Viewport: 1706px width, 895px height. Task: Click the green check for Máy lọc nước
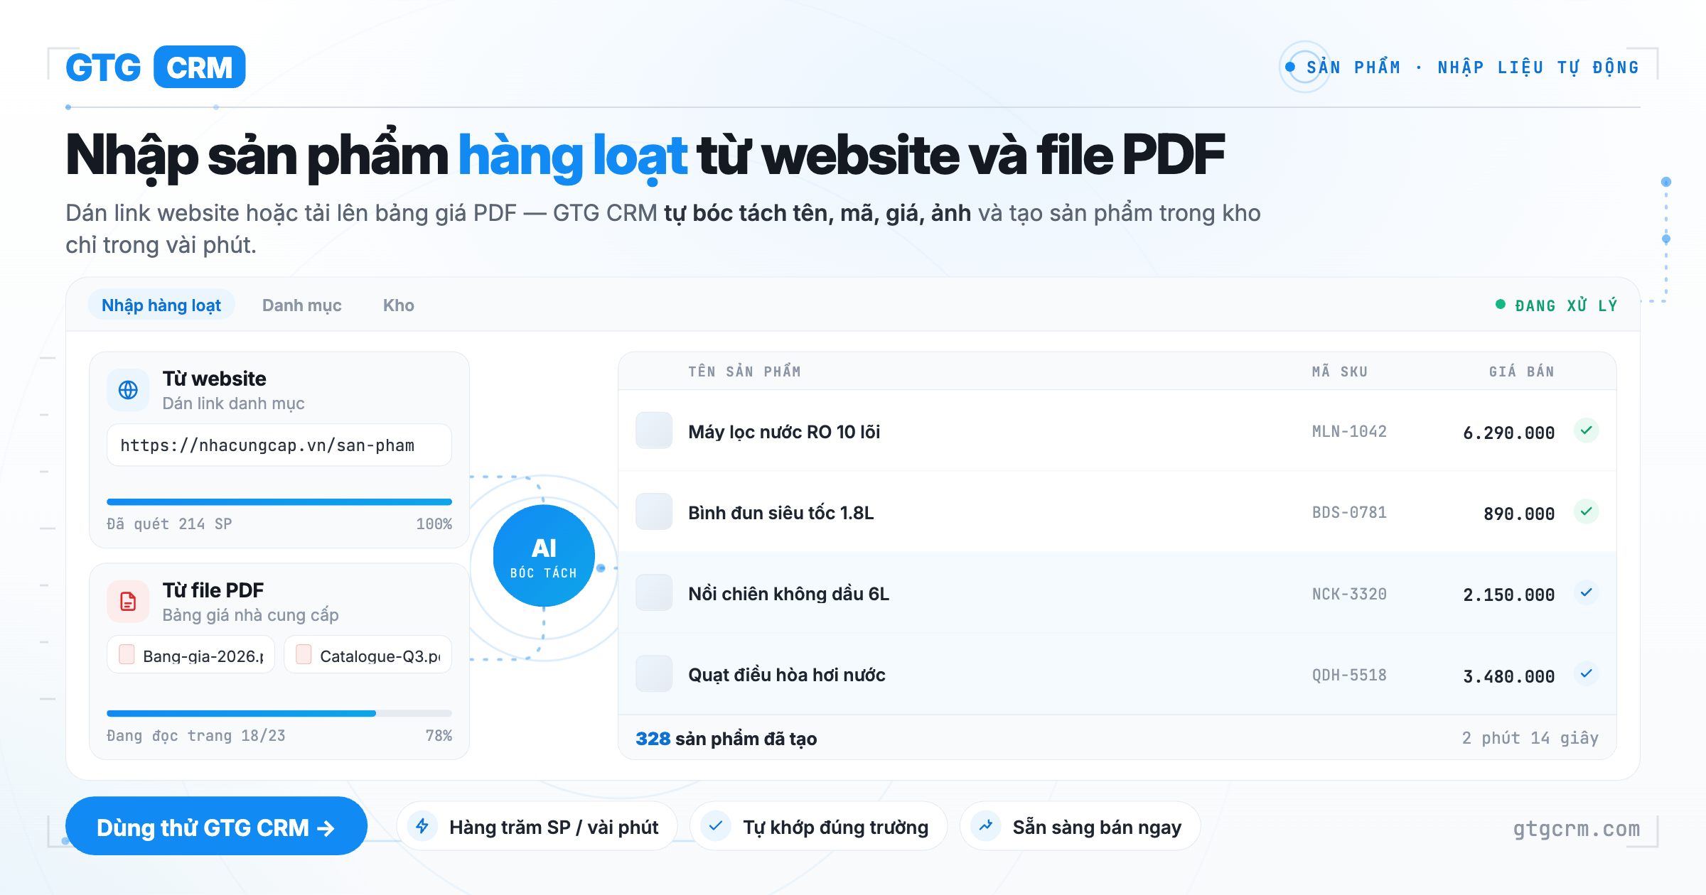click(x=1587, y=430)
